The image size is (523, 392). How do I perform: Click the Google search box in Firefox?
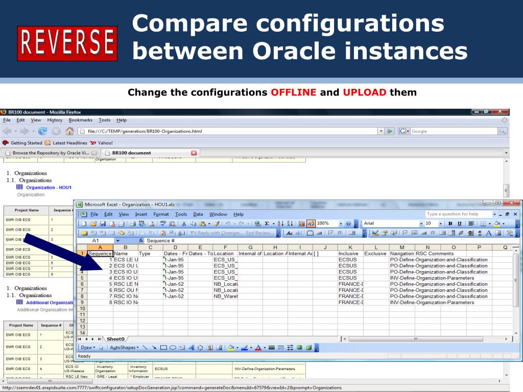coord(454,131)
